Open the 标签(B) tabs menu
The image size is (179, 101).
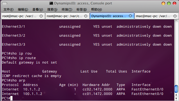pos(82,9)
